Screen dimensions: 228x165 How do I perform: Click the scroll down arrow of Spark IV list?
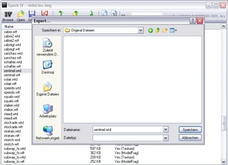click(223, 161)
